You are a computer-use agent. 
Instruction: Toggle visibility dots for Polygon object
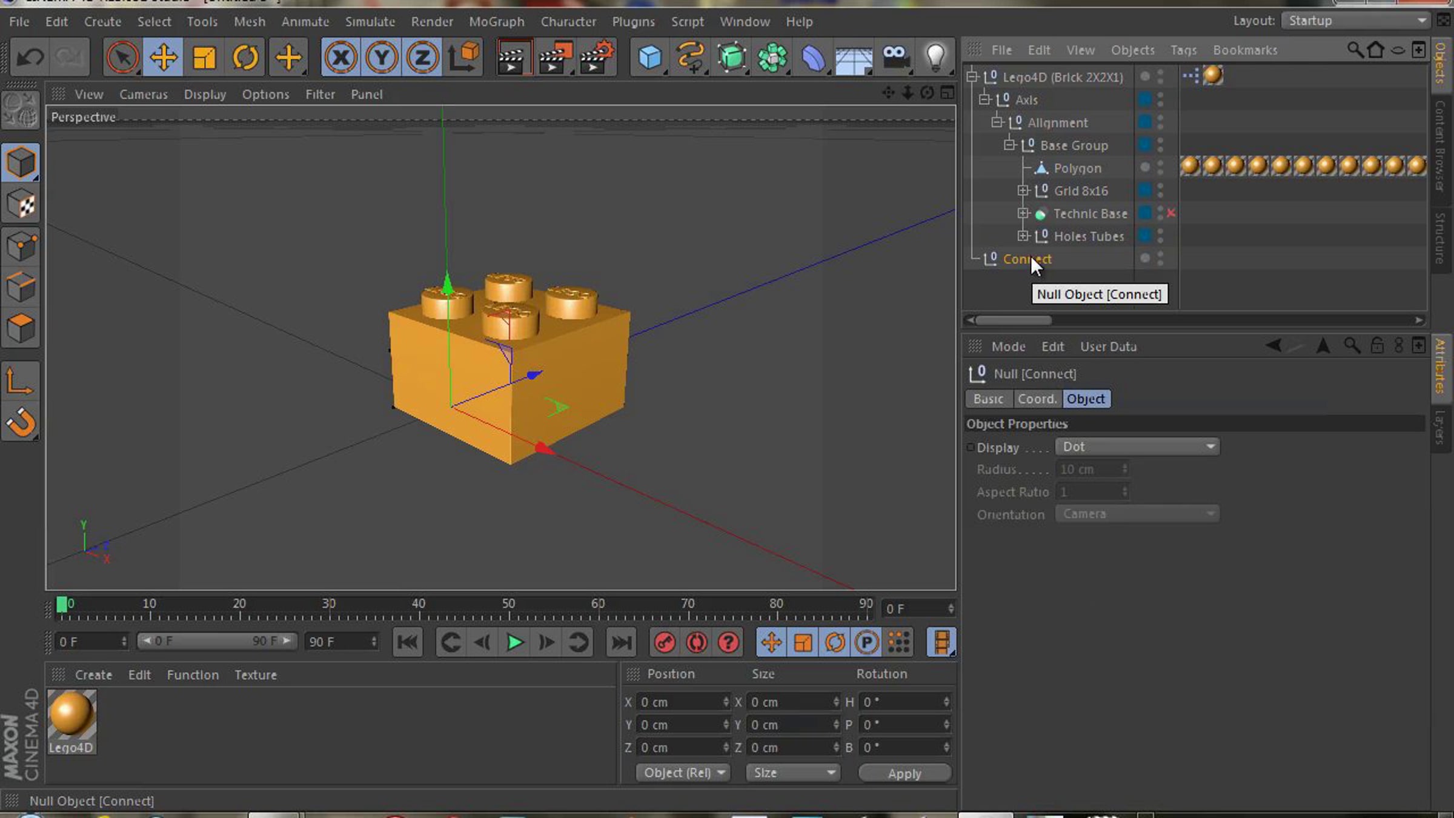(x=1160, y=168)
